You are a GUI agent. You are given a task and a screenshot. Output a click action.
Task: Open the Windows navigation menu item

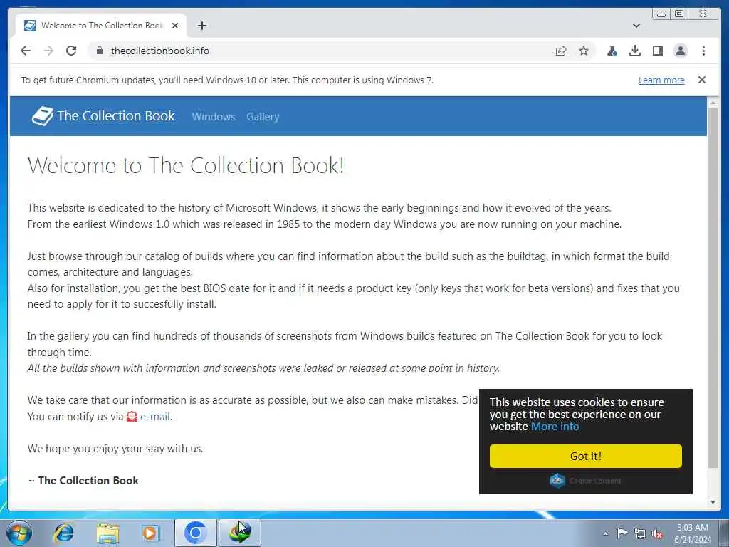(214, 117)
